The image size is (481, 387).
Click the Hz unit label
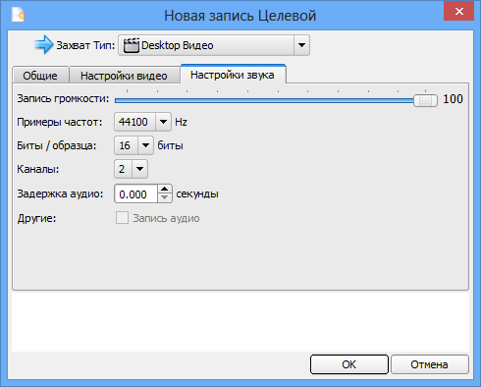(181, 122)
